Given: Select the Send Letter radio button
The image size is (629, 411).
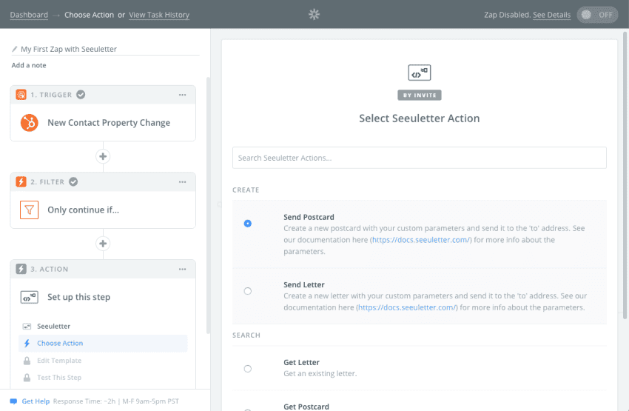Looking at the screenshot, I should tap(247, 291).
